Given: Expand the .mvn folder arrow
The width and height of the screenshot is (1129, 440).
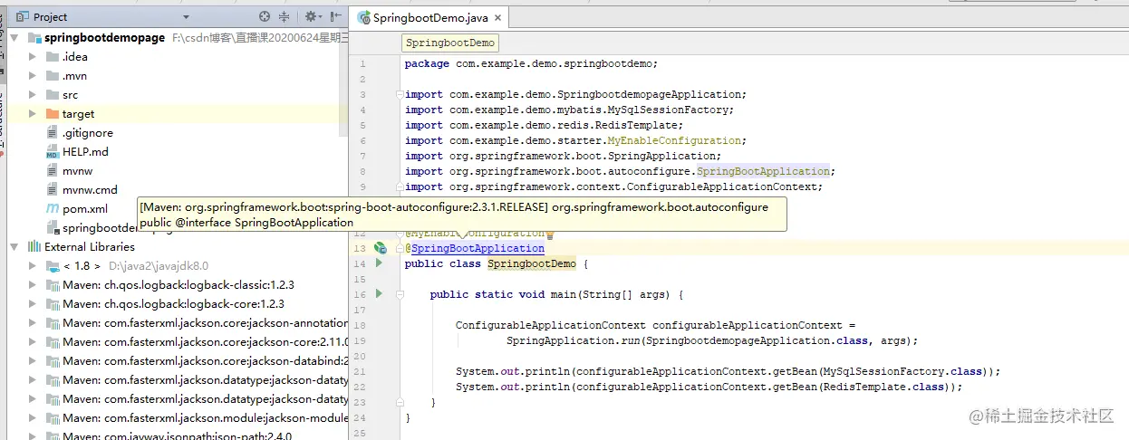Looking at the screenshot, I should coord(33,75).
